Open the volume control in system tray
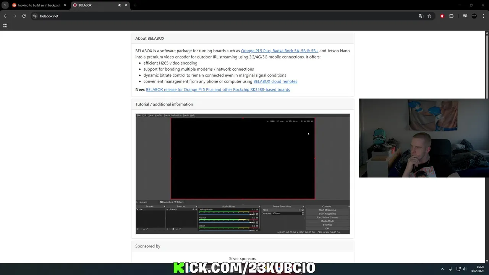The width and height of the screenshot is (489, 275). 464,269
